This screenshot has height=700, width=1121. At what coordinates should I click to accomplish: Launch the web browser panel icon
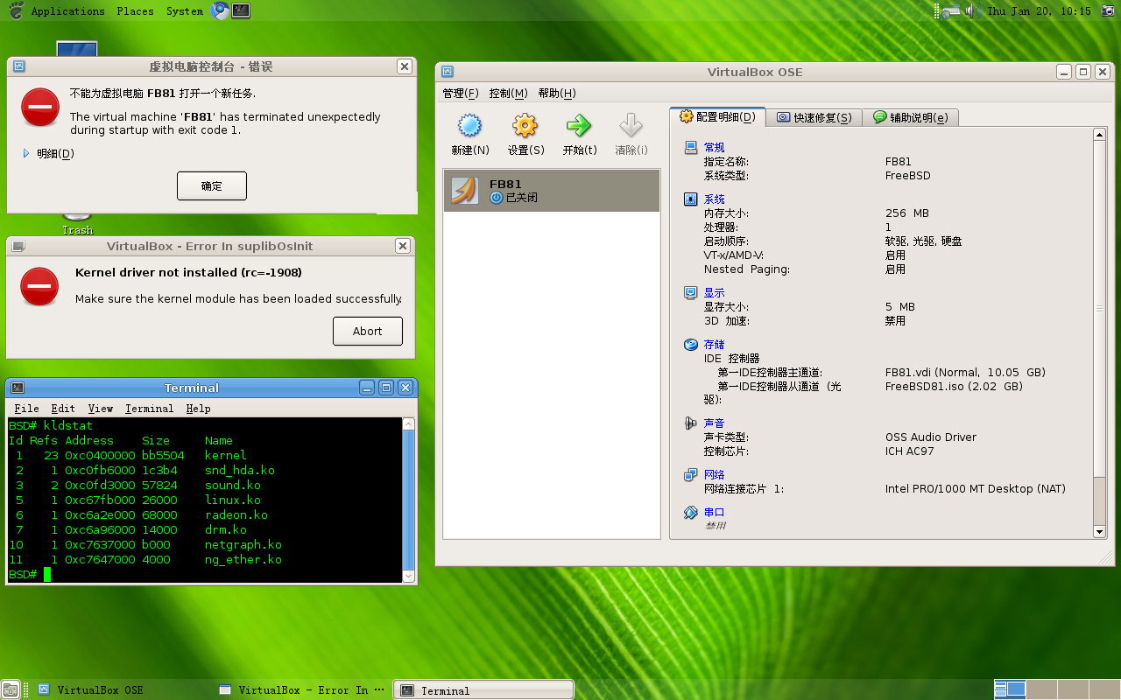click(x=220, y=10)
